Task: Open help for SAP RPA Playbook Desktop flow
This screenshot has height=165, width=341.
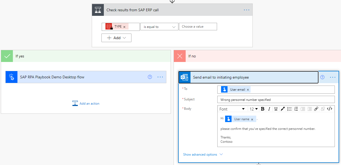Action: 150,77
